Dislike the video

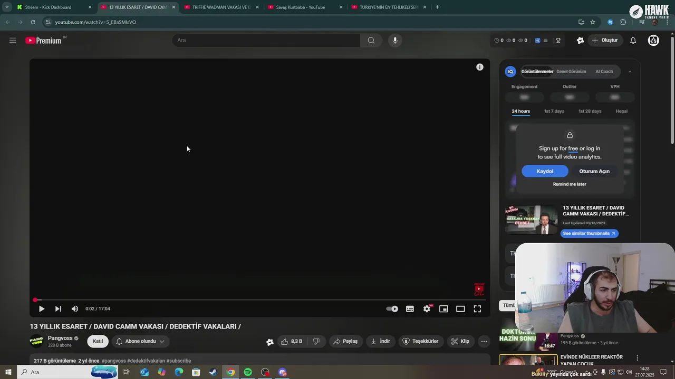pyautogui.click(x=316, y=342)
